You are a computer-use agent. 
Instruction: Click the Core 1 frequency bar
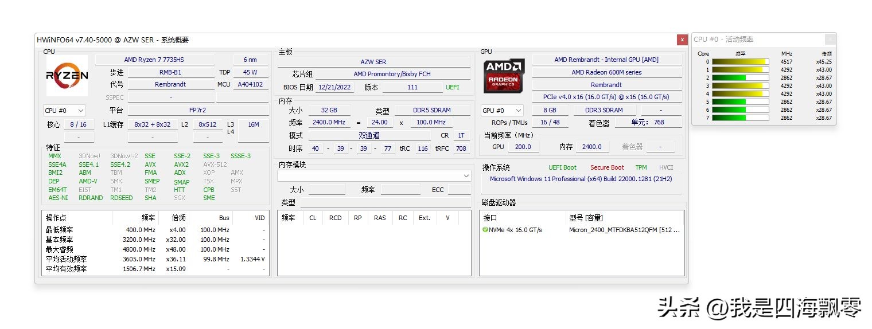[740, 70]
